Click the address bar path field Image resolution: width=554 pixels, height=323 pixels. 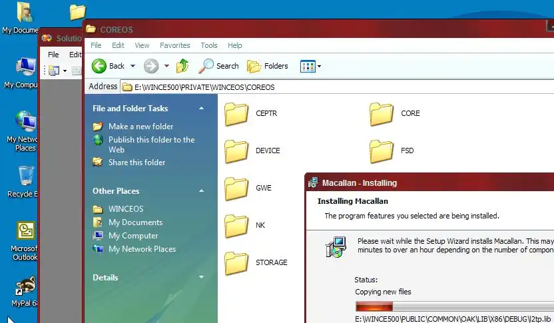[x=338, y=87]
